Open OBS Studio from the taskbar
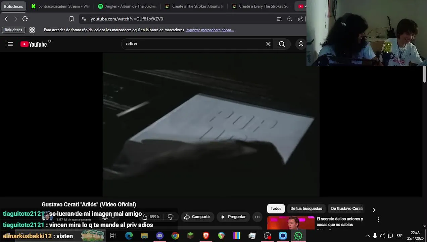The image size is (427, 242). 268,236
